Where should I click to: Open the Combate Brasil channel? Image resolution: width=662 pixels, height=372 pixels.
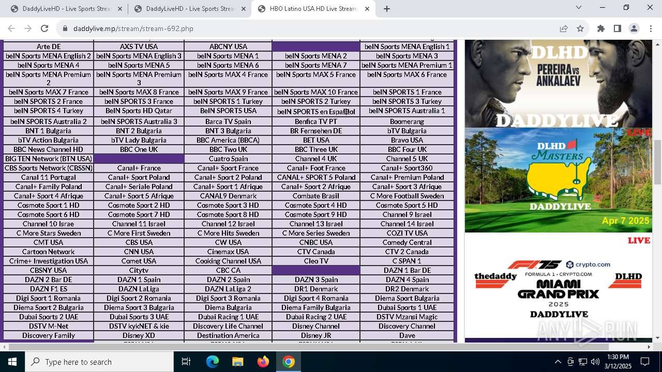click(x=316, y=196)
